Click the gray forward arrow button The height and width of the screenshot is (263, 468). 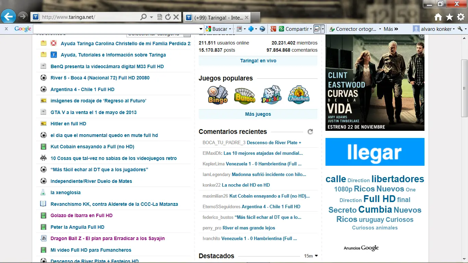[23, 16]
